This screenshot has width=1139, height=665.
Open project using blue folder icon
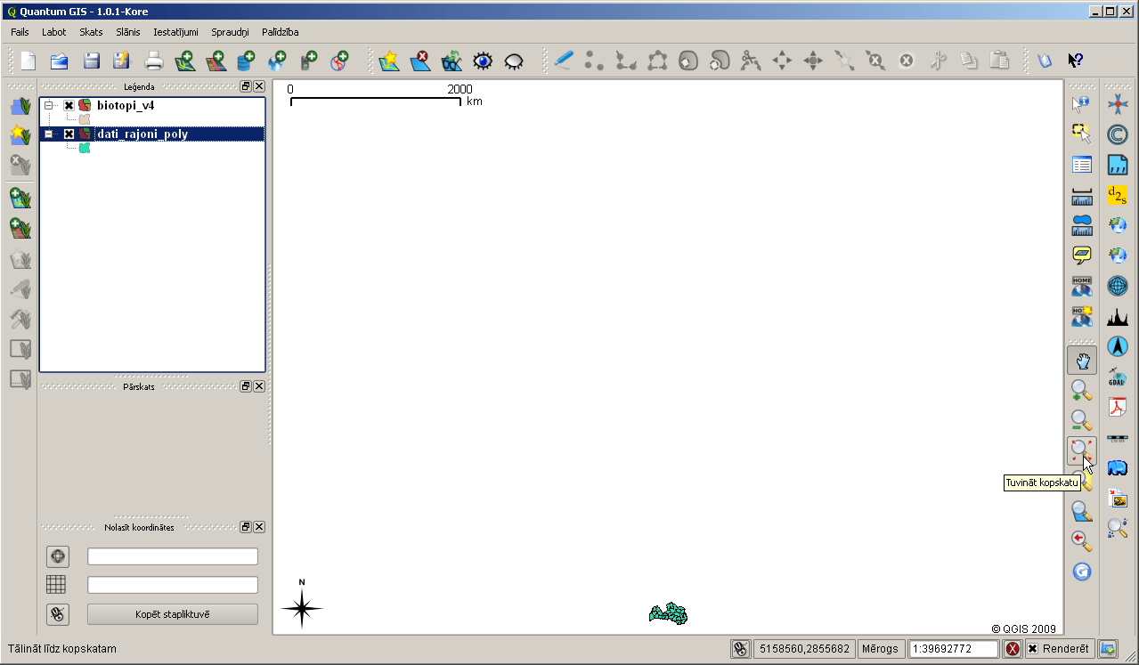(60, 61)
